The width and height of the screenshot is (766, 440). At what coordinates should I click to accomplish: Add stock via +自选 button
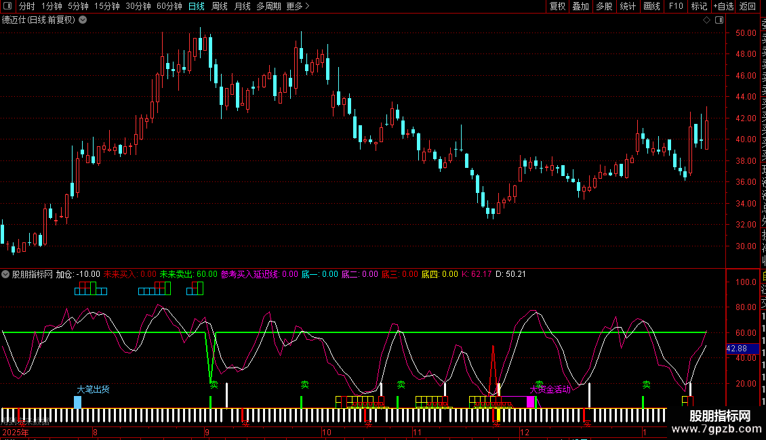point(723,6)
